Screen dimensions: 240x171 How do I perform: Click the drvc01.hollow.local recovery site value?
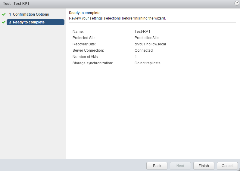point(150,44)
